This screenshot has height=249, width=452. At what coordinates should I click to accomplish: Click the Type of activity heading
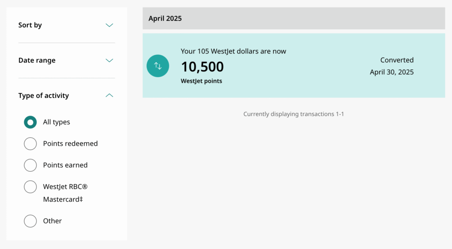pos(43,95)
